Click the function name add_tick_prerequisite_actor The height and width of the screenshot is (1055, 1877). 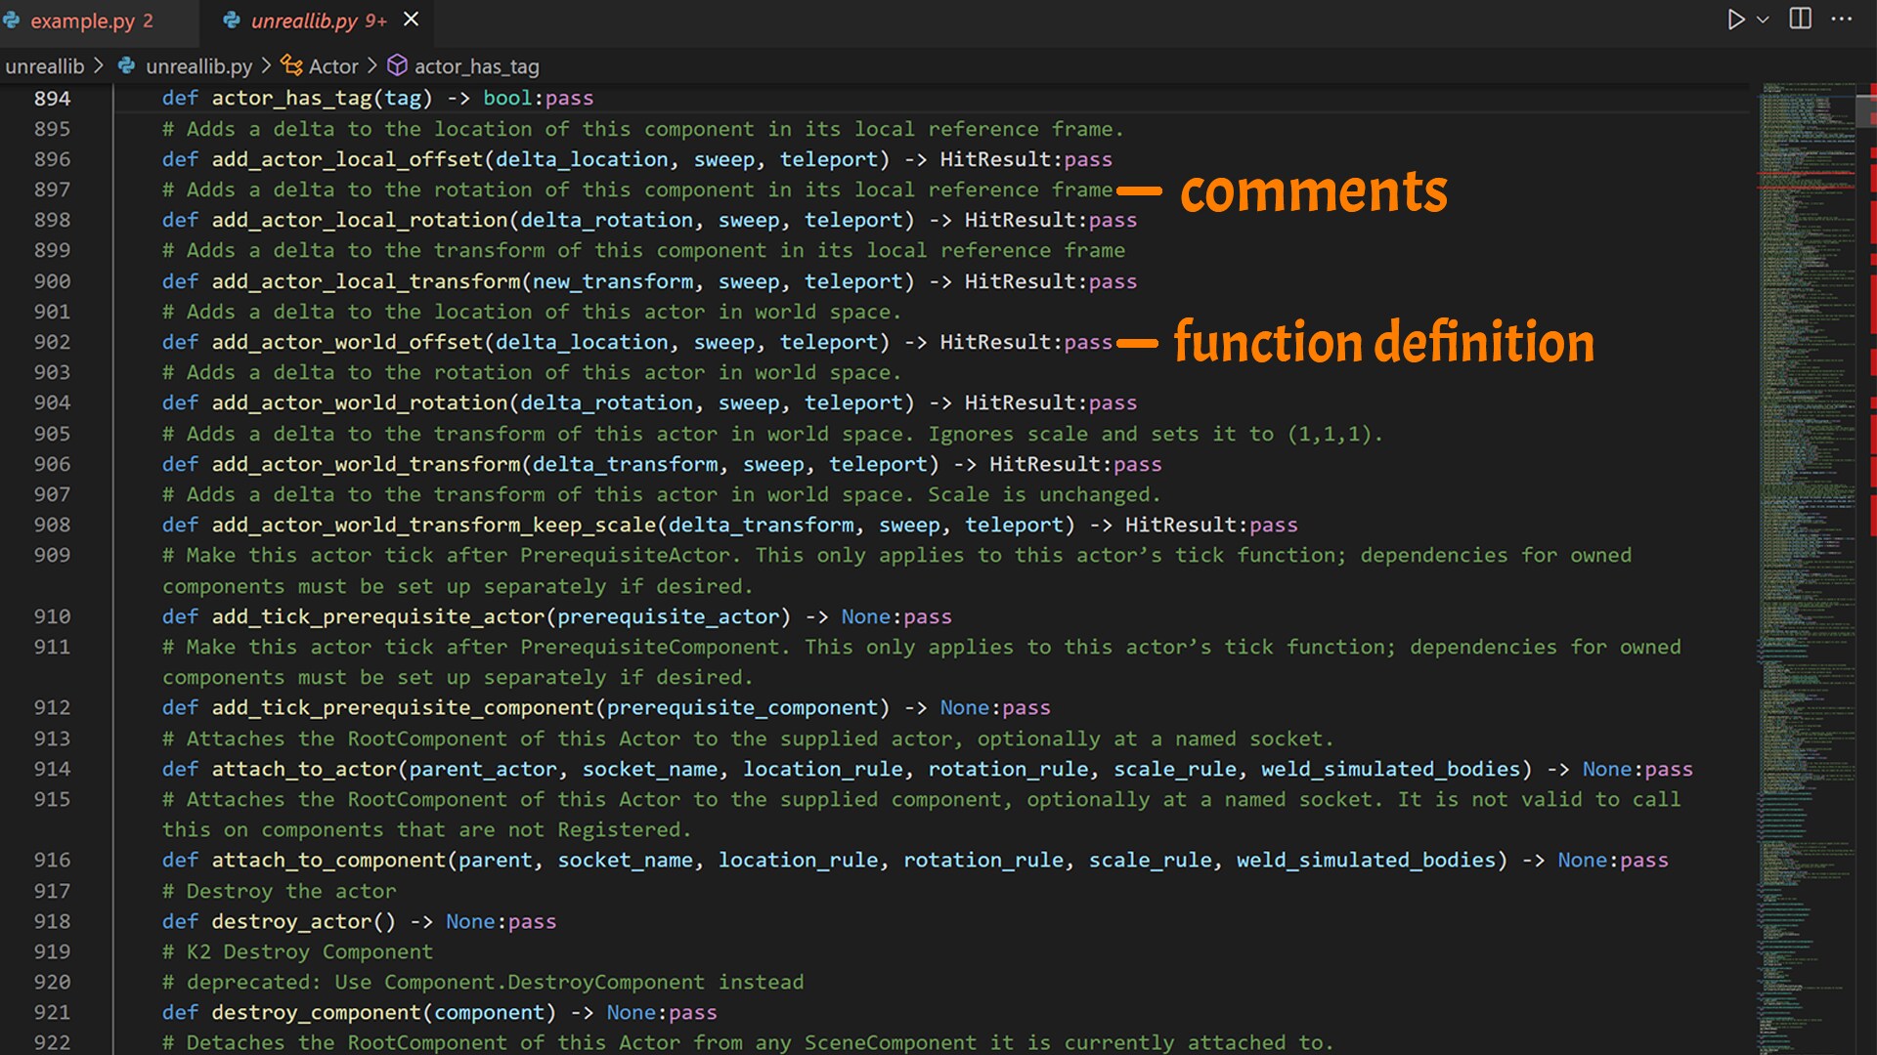(x=378, y=616)
